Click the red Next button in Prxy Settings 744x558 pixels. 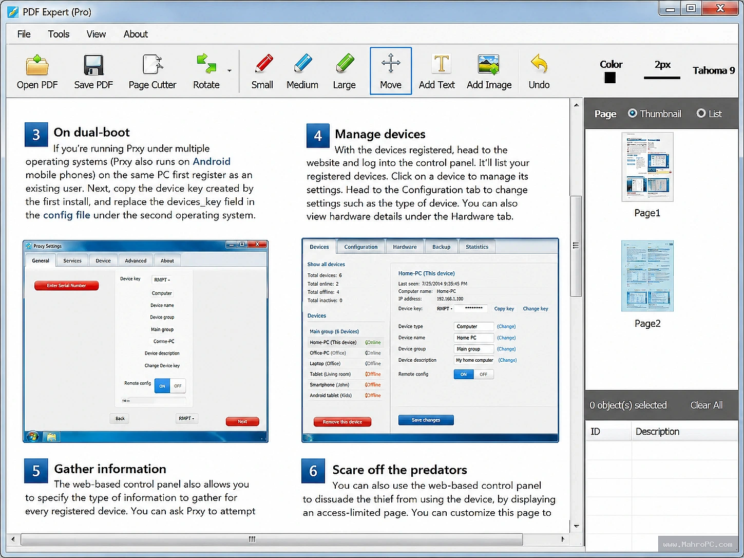point(242,421)
